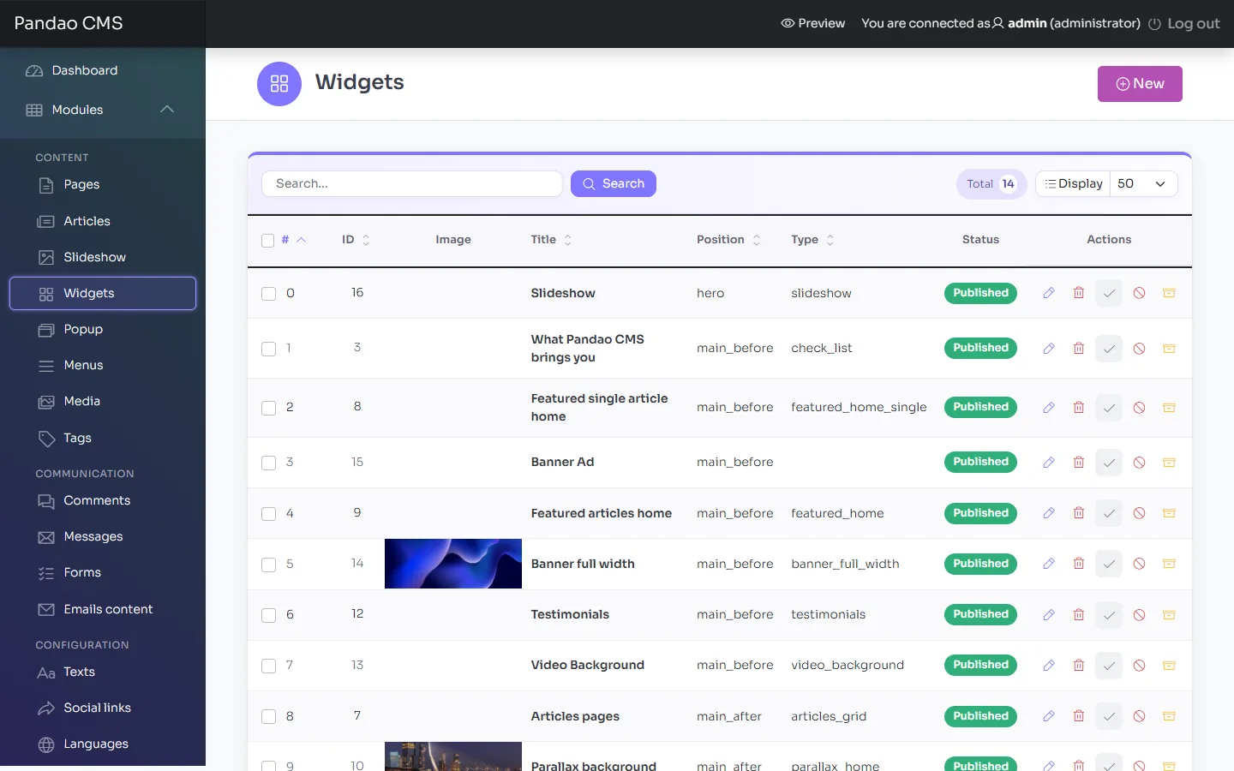This screenshot has width=1234, height=771.
Task: Click the Pandao CMS logo title
Action: click(69, 23)
